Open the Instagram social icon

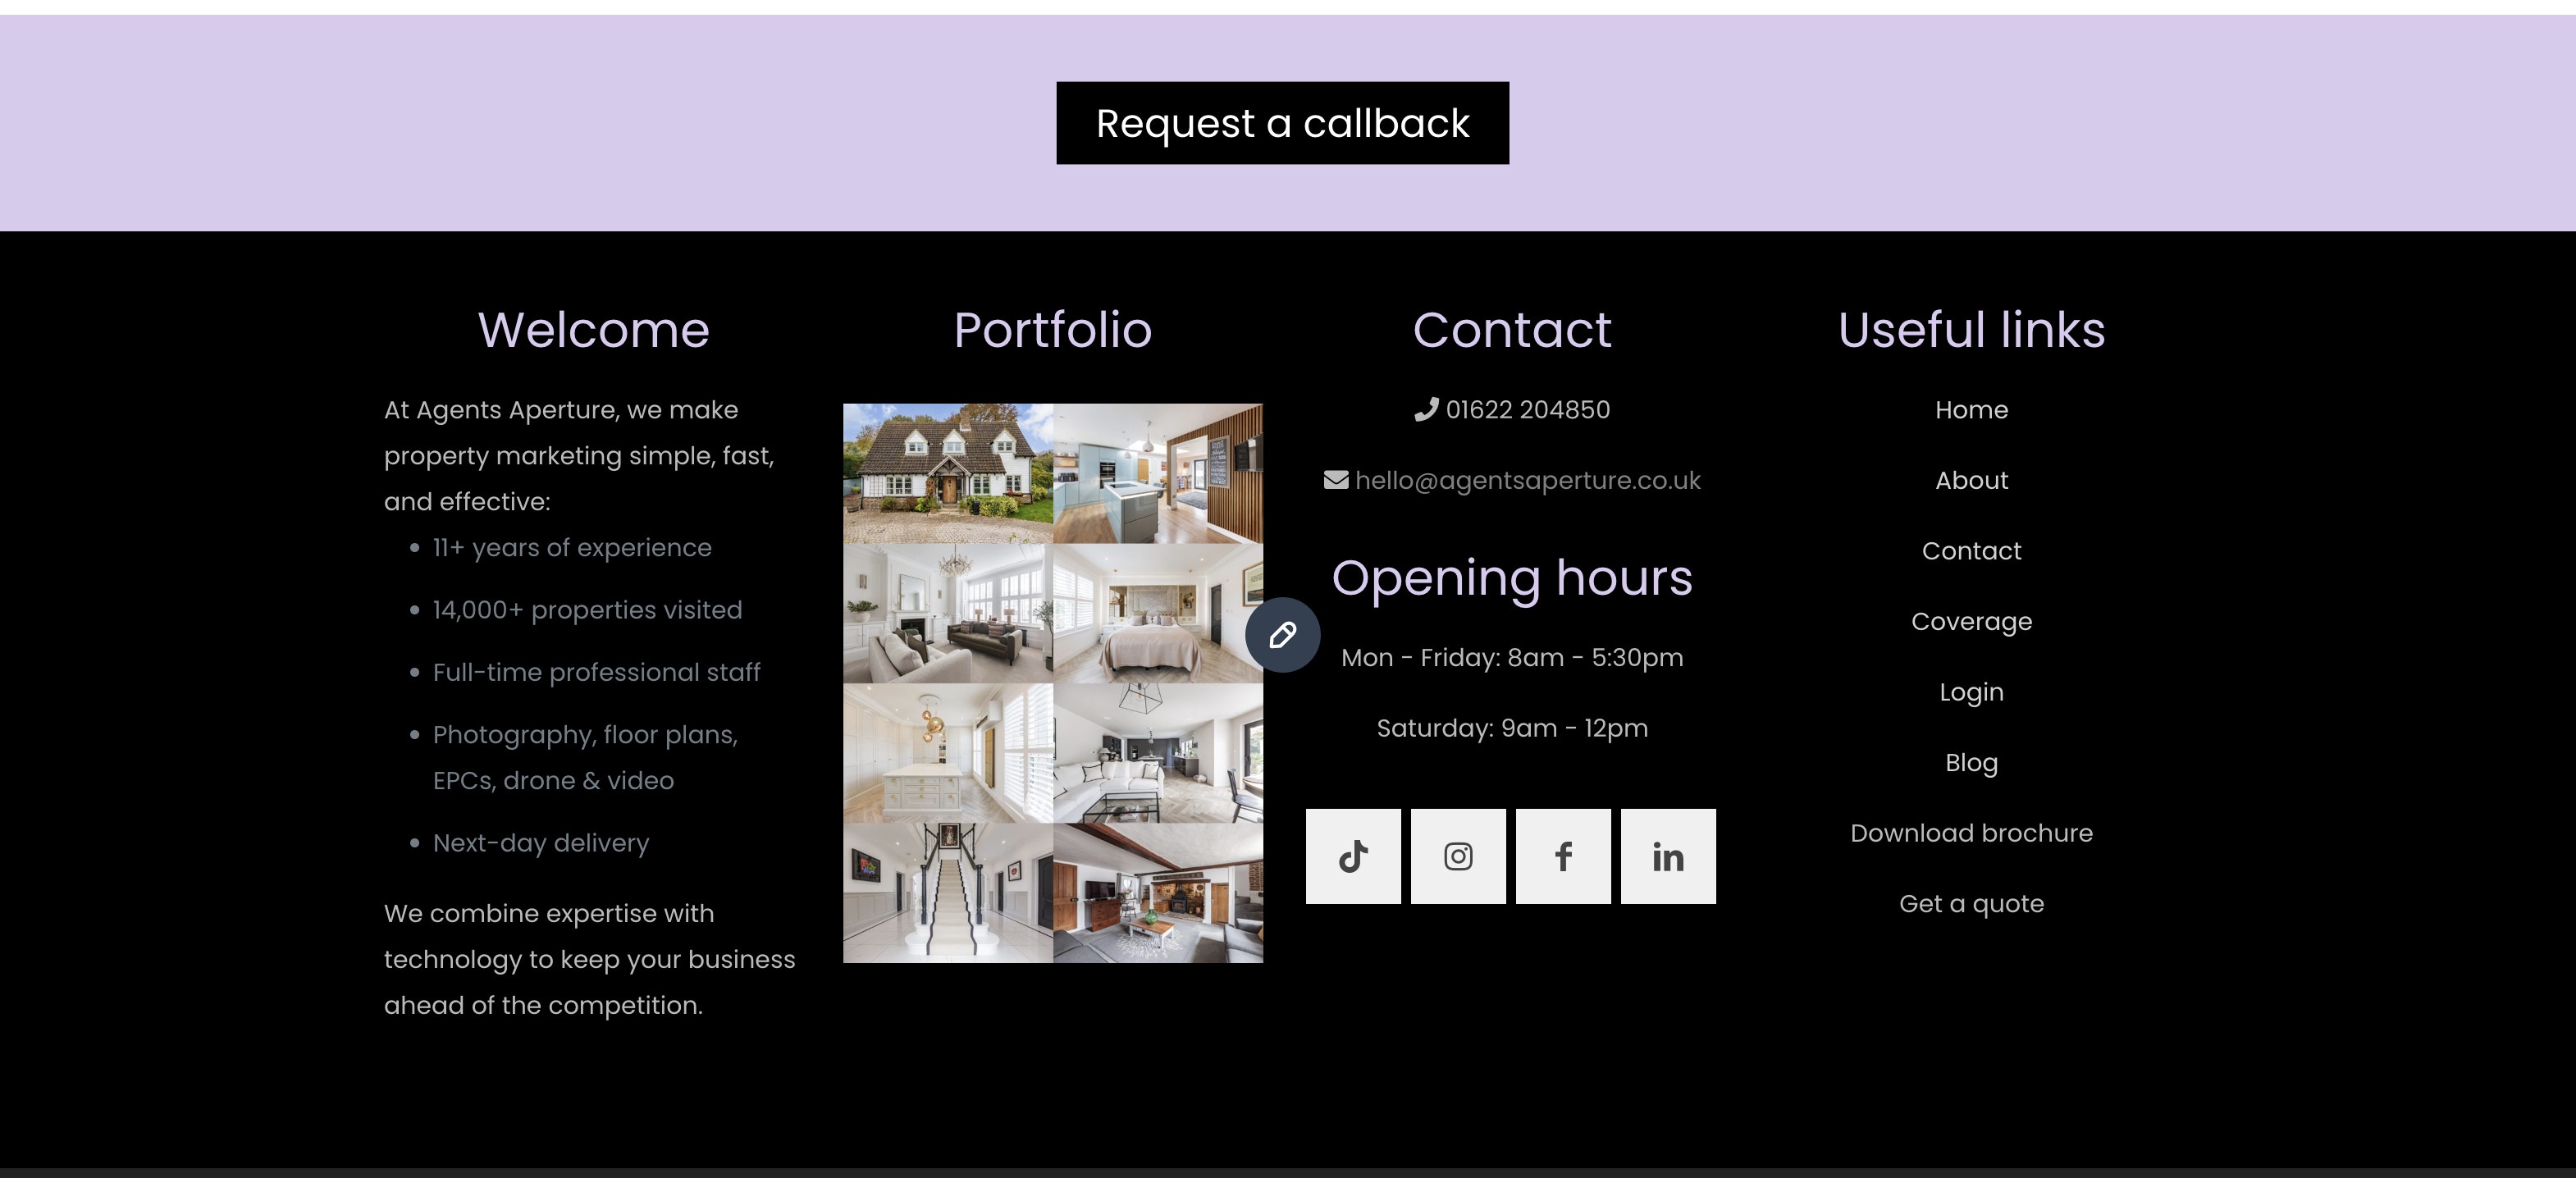[1458, 856]
